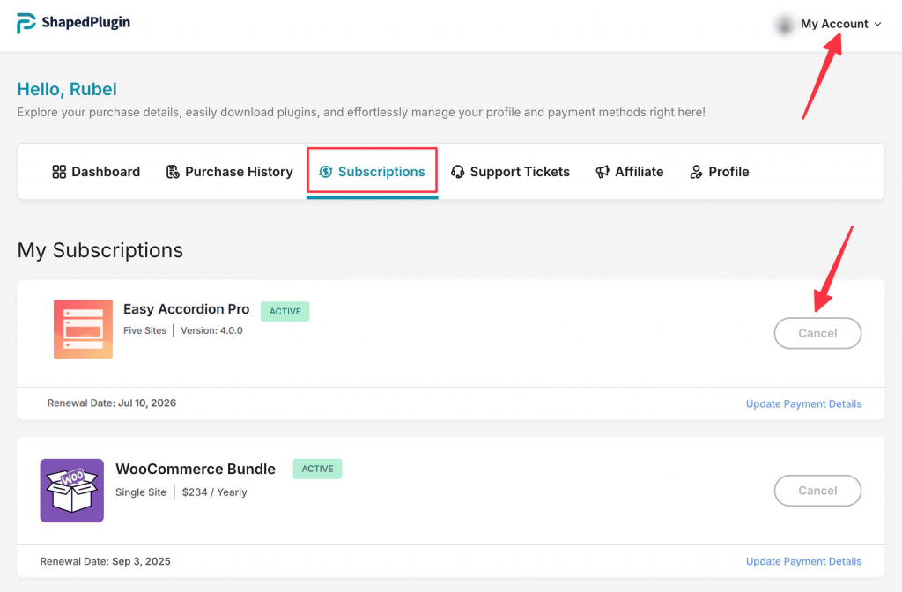Open the Purchase History tab
Image resolution: width=902 pixels, height=592 pixels.
coord(238,172)
